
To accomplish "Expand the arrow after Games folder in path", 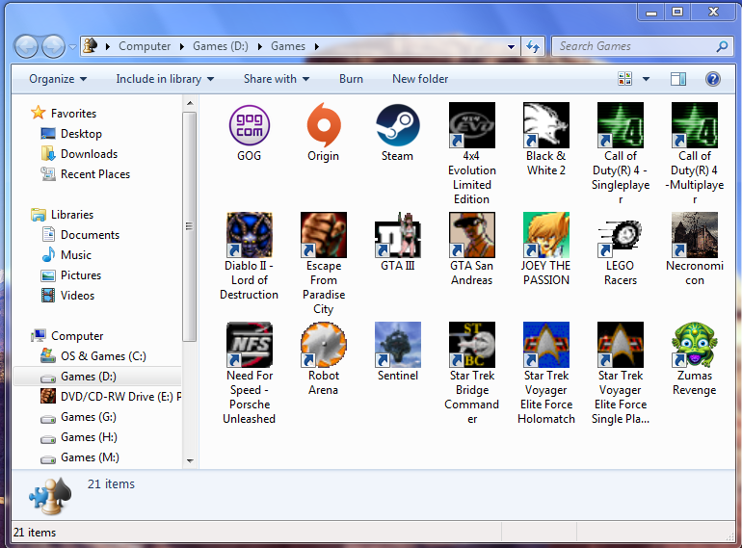I will coord(317,46).
